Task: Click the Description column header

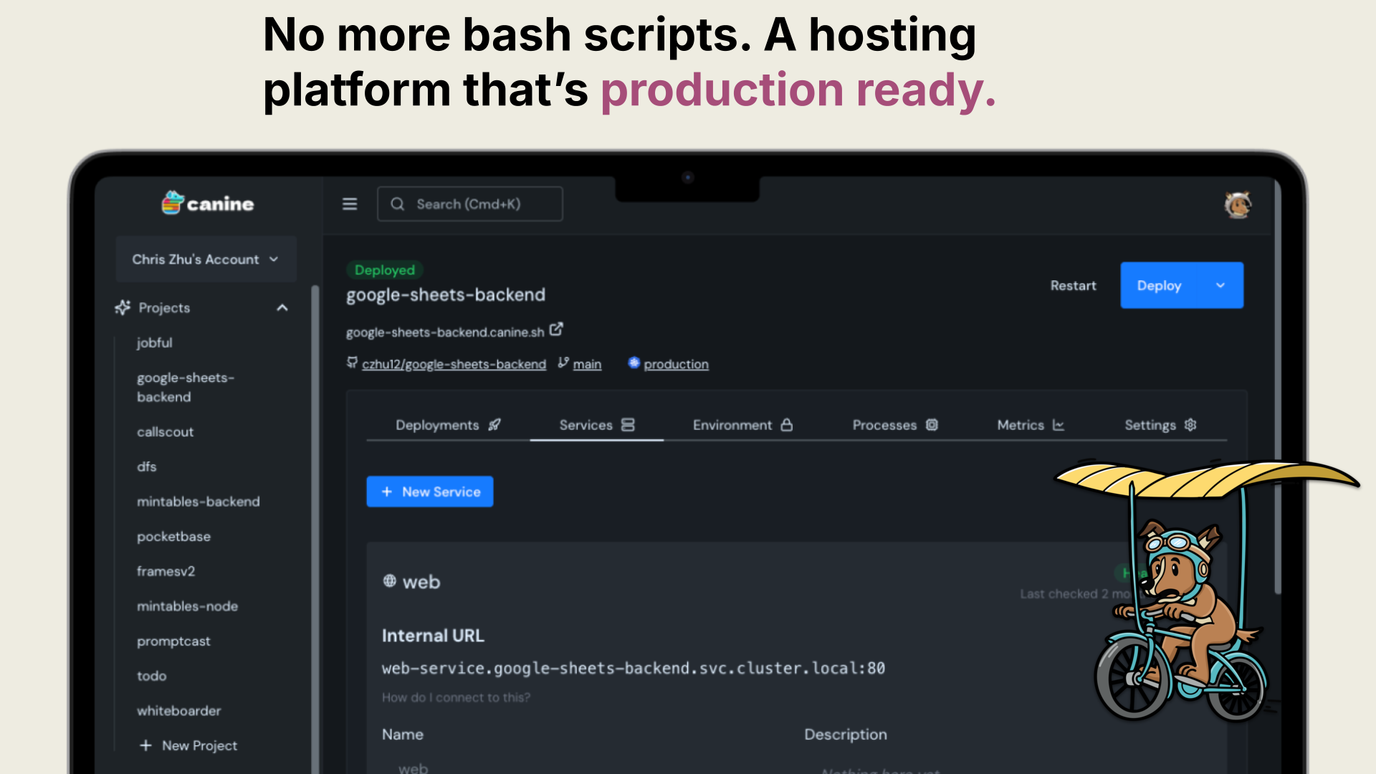Action: (846, 735)
